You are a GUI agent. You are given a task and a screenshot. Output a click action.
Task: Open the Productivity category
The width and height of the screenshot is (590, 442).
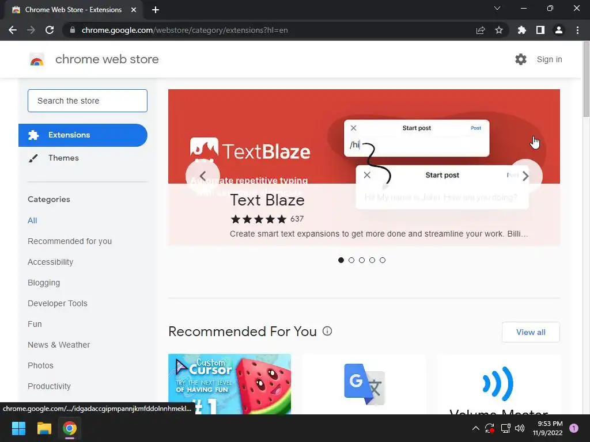tap(50, 386)
